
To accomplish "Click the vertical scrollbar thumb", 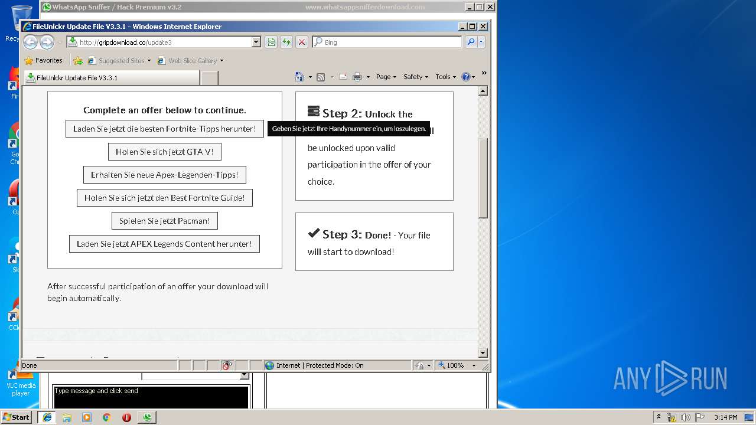I will tap(483, 178).
